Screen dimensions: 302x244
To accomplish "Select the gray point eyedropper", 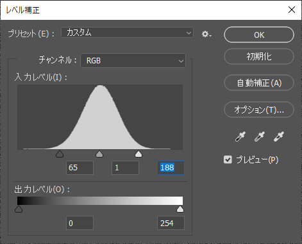I will [260, 136].
